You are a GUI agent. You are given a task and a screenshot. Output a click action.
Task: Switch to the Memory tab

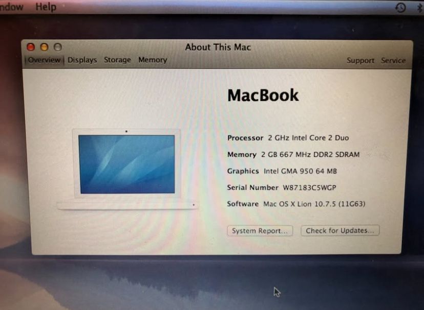[152, 60]
